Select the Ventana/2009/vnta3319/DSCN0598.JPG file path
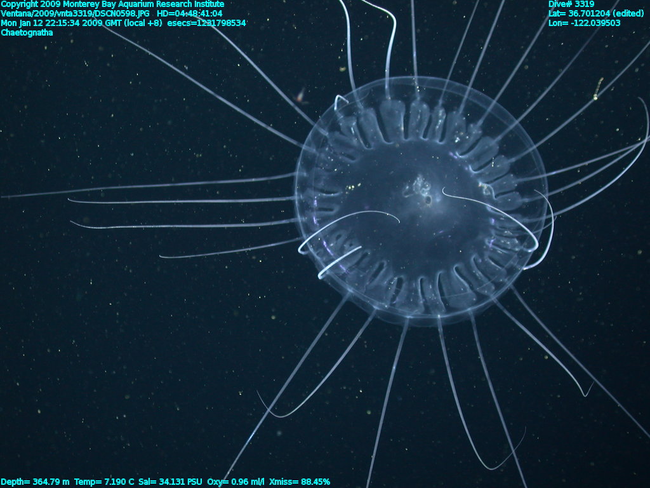650x488 pixels. [x=75, y=14]
